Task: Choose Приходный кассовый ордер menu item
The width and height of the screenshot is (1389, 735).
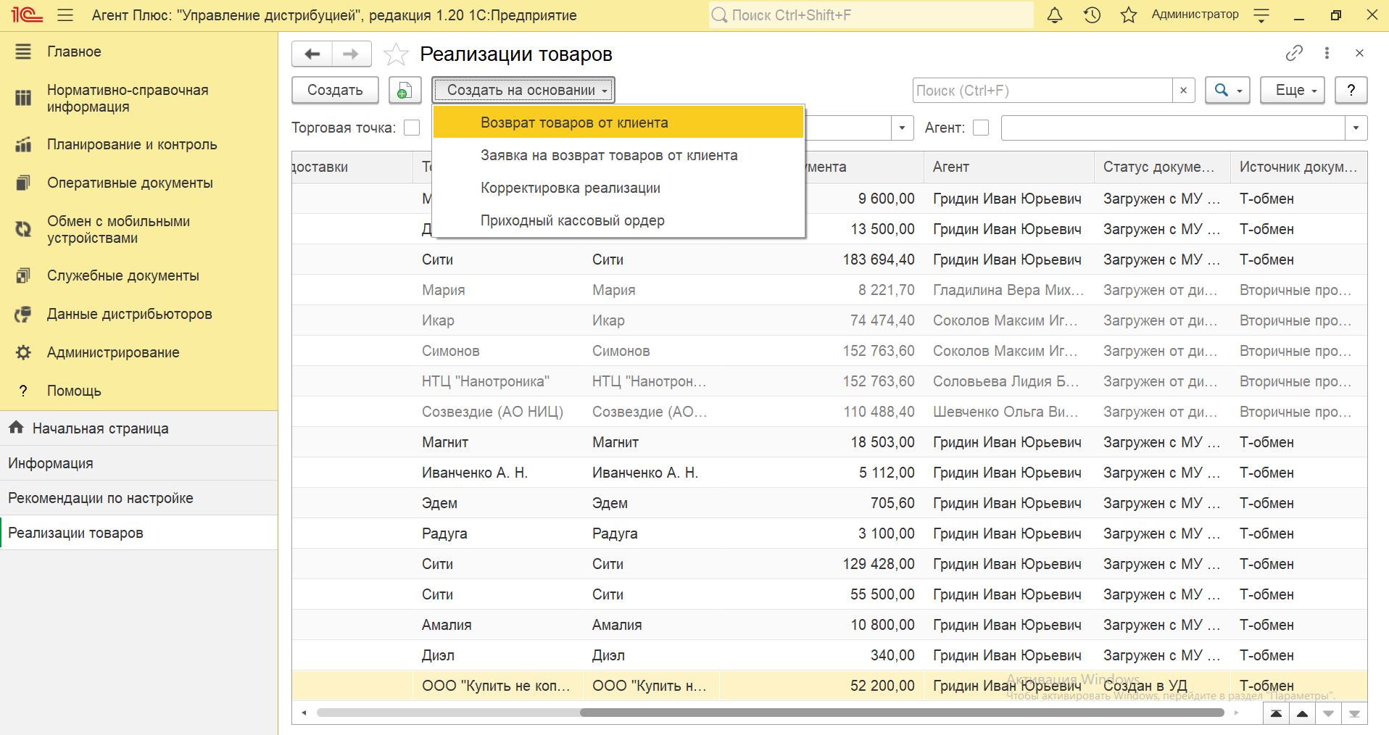Action: tap(572, 220)
